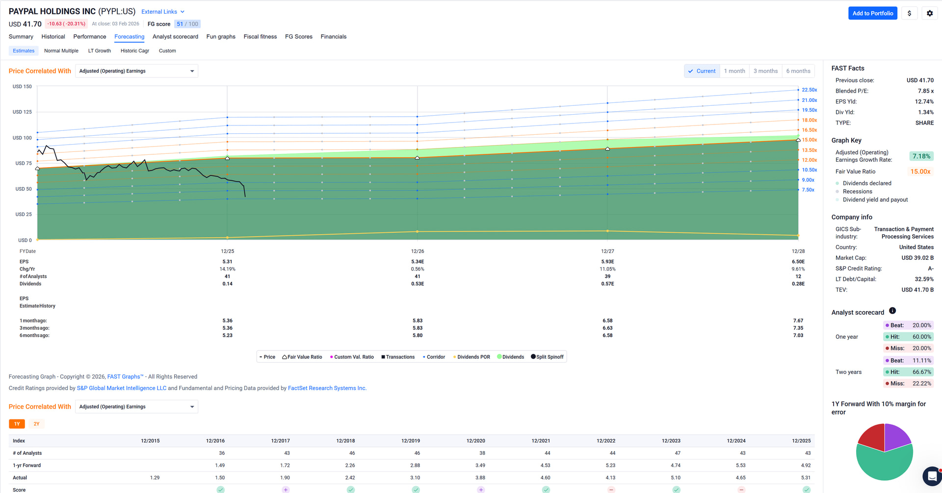Click the green slice of the pie chart
This screenshot has width=942, height=493.
(x=883, y=466)
